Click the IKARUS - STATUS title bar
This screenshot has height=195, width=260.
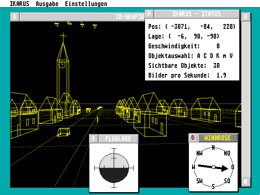click(x=197, y=14)
